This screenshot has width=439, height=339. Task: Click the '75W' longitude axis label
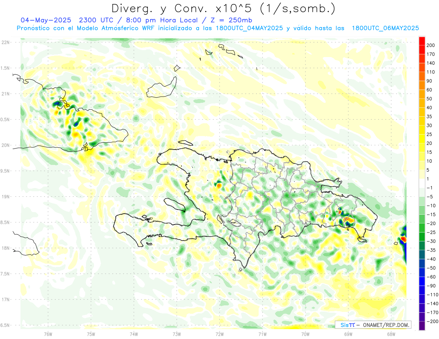(x=91, y=334)
